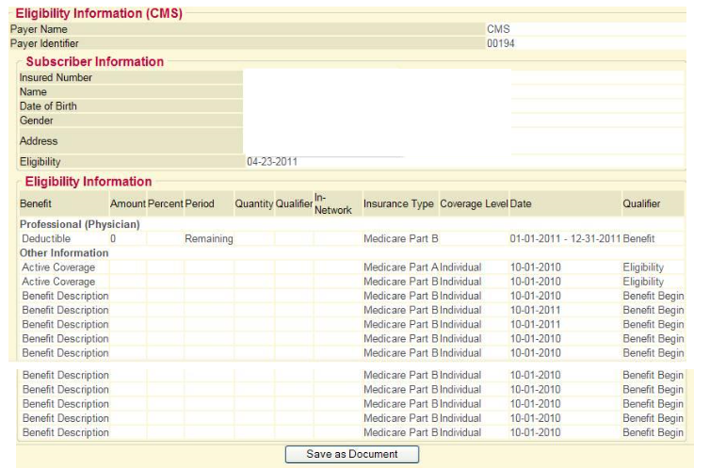The width and height of the screenshot is (726, 469).
Task: Select the Date of Birth field
Action: [x=377, y=106]
